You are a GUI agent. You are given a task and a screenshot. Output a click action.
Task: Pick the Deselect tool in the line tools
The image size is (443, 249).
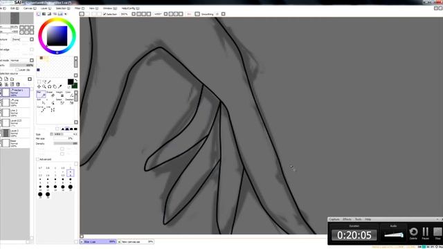coord(69,102)
